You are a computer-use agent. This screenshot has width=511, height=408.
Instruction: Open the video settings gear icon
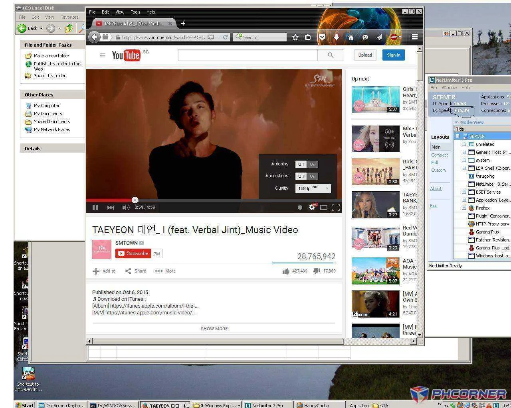(x=312, y=207)
